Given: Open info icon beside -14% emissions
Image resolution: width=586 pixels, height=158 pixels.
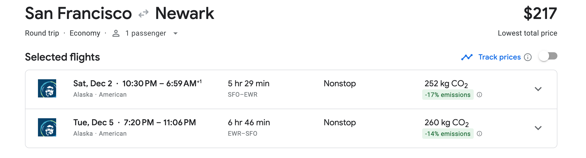Looking at the screenshot, I should (x=480, y=134).
